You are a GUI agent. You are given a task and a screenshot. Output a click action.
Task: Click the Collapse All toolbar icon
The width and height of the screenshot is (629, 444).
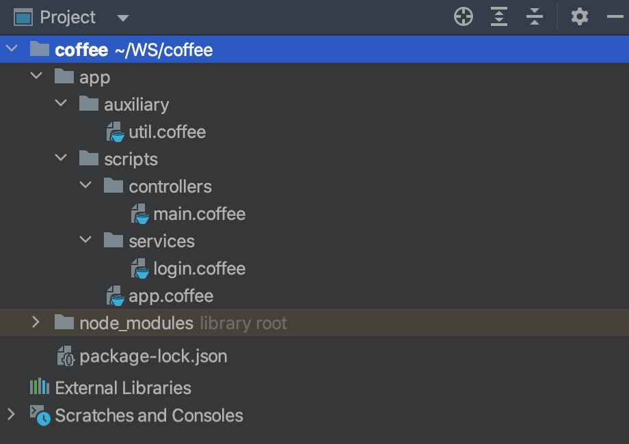(534, 17)
